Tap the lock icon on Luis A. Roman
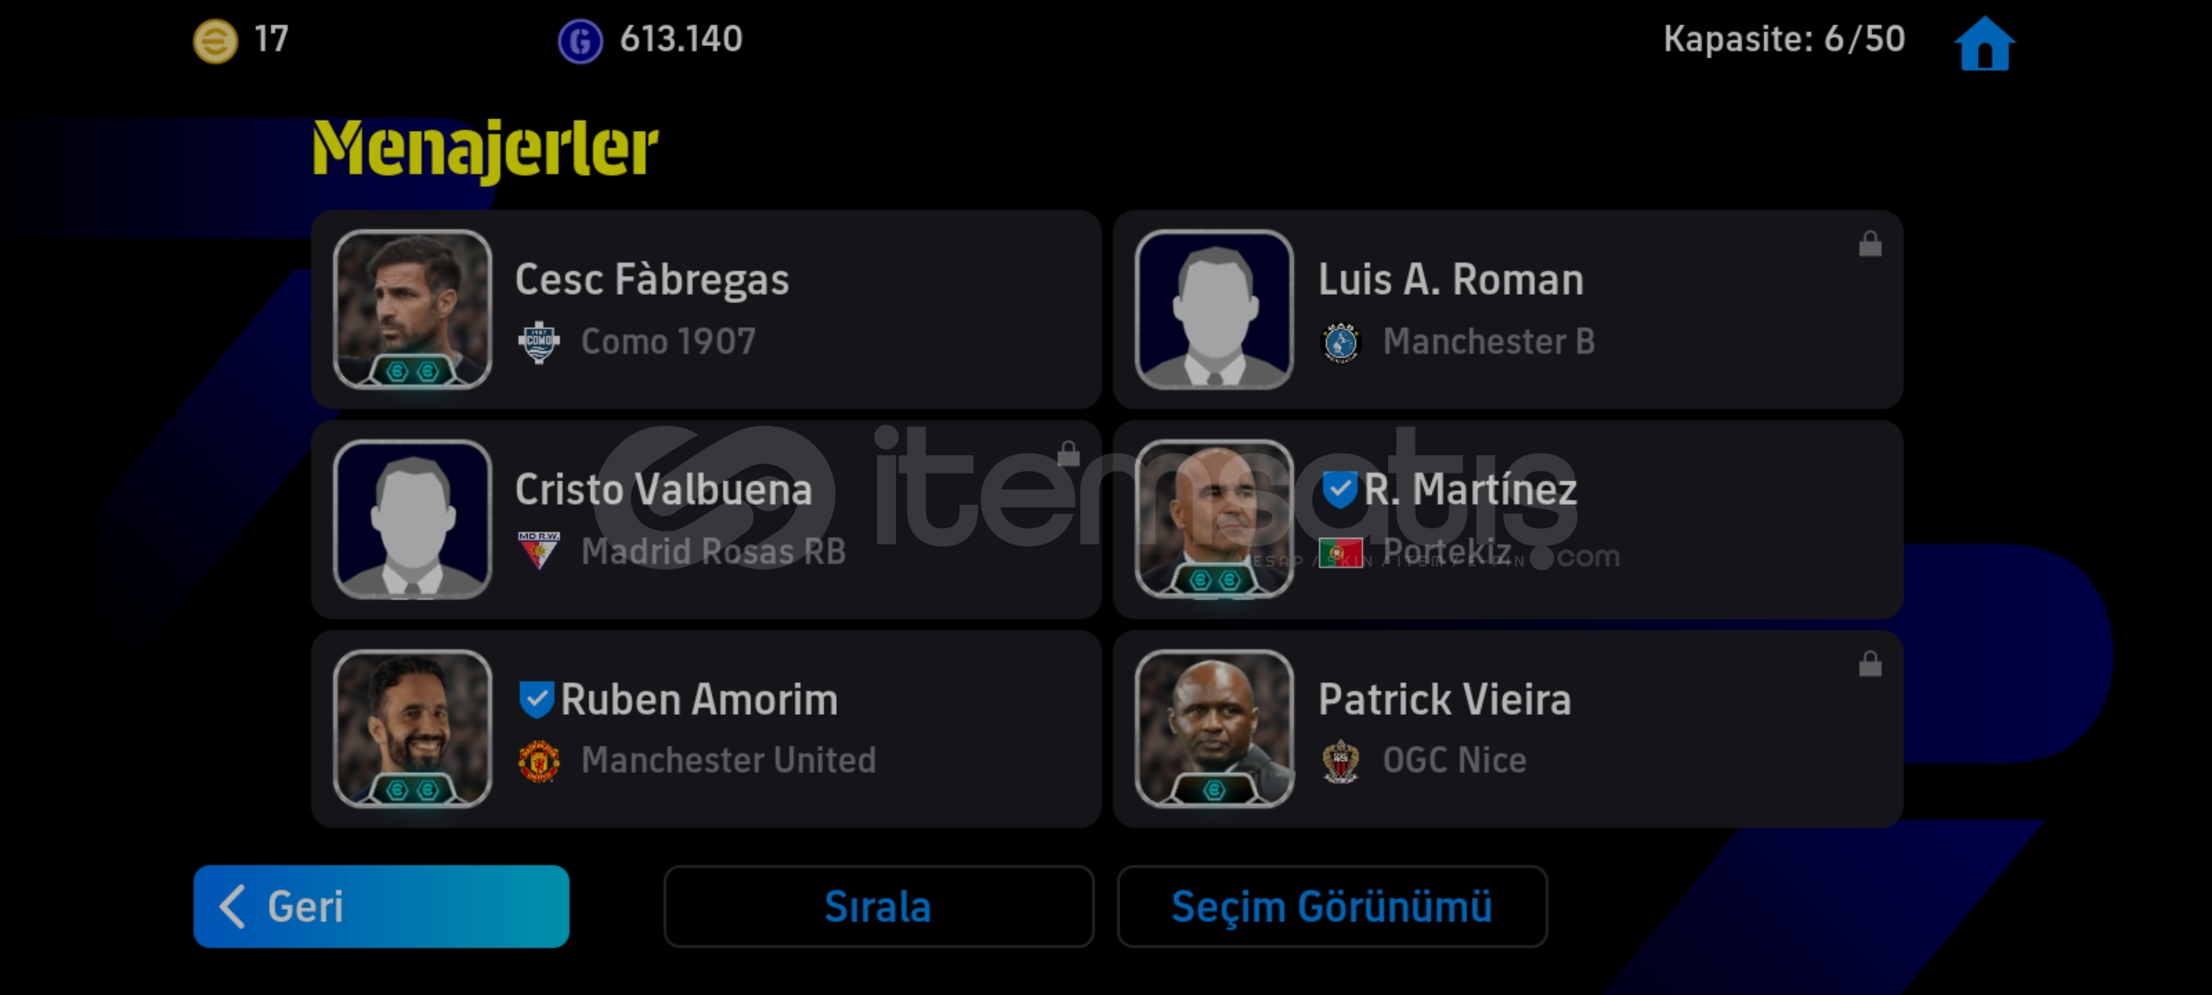The image size is (2212, 995). point(1870,243)
